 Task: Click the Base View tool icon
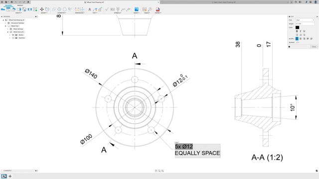point(3,9)
